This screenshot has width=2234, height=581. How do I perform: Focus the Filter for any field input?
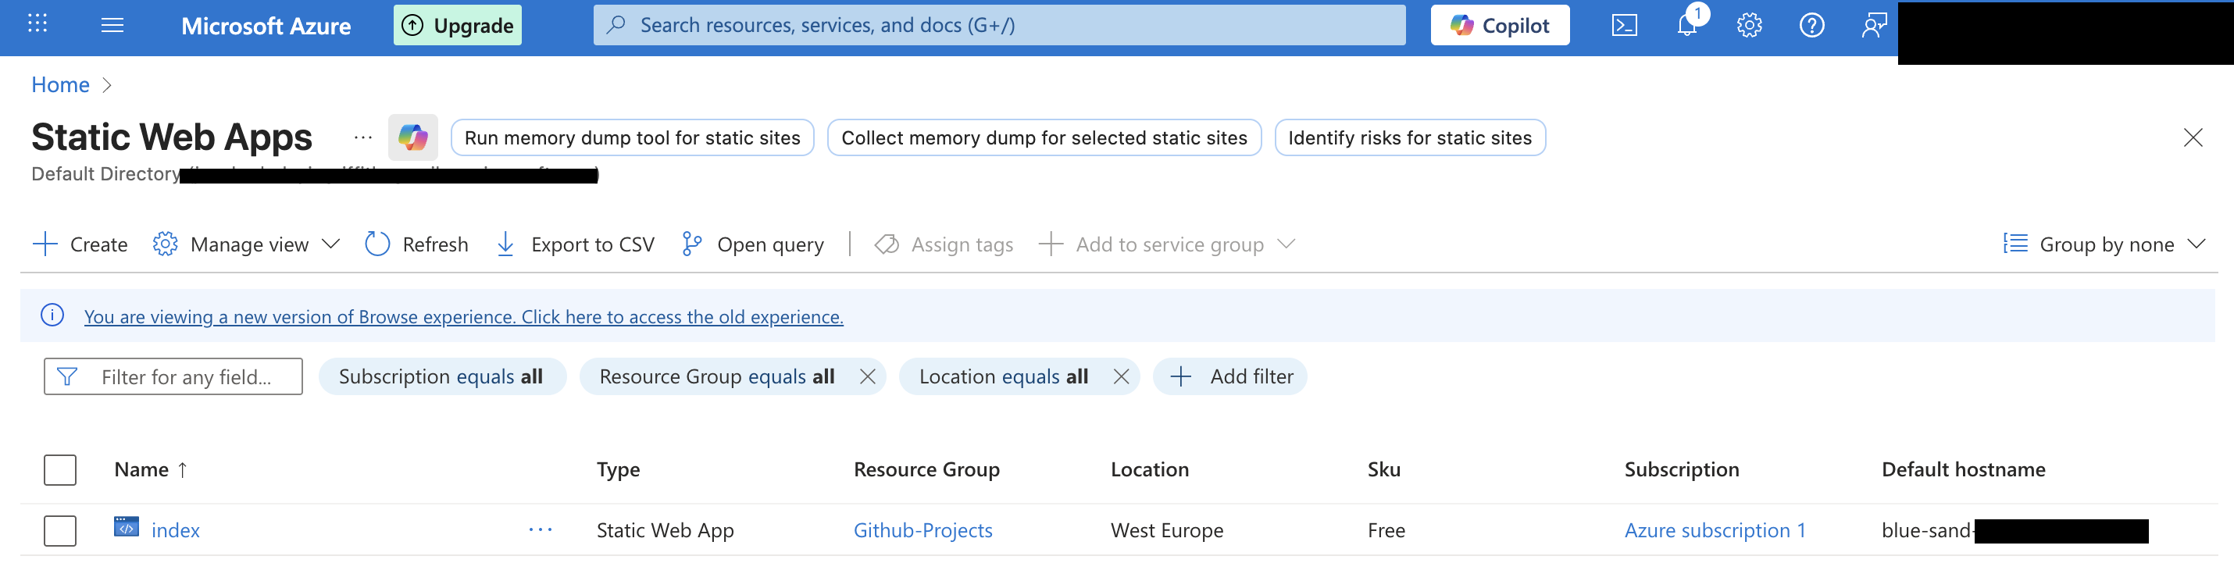click(x=173, y=377)
